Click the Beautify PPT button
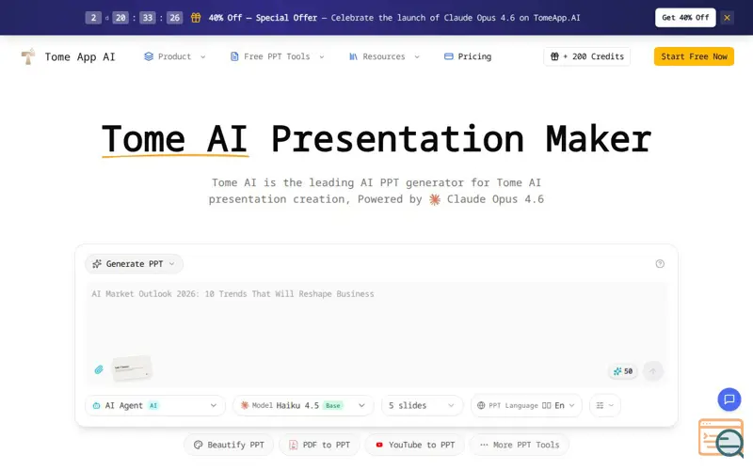 click(229, 445)
